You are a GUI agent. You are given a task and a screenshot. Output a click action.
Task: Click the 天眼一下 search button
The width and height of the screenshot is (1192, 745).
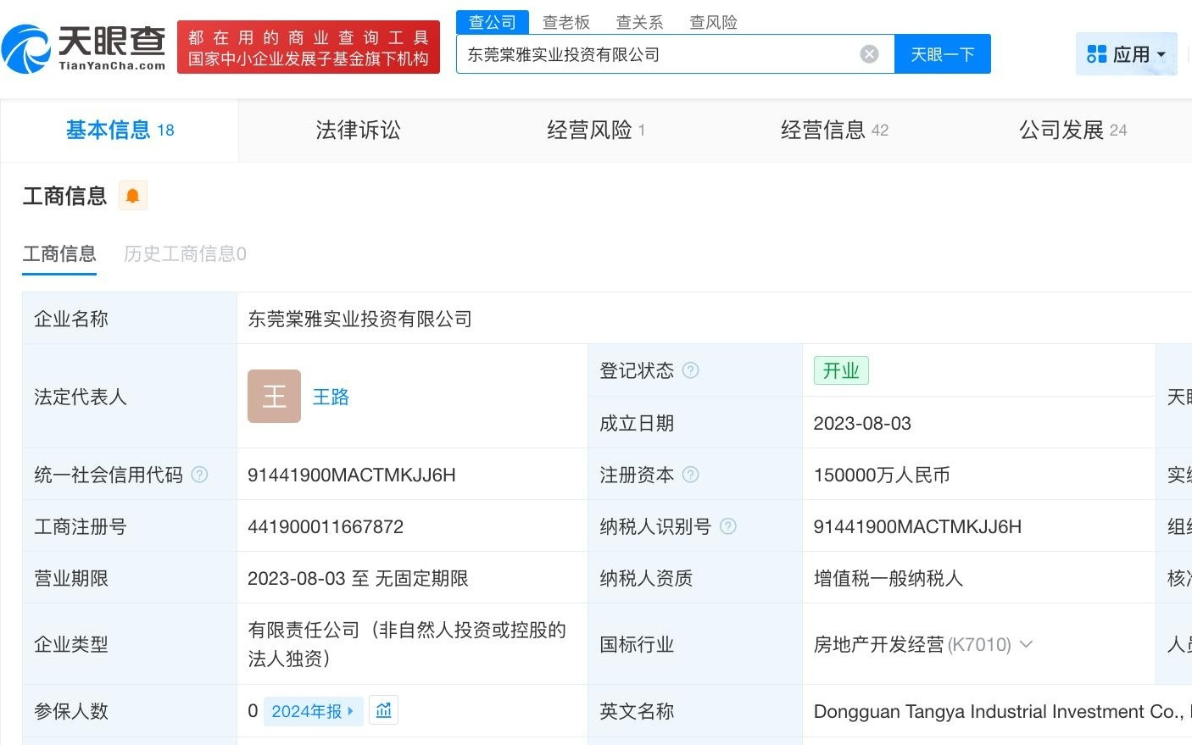(943, 53)
